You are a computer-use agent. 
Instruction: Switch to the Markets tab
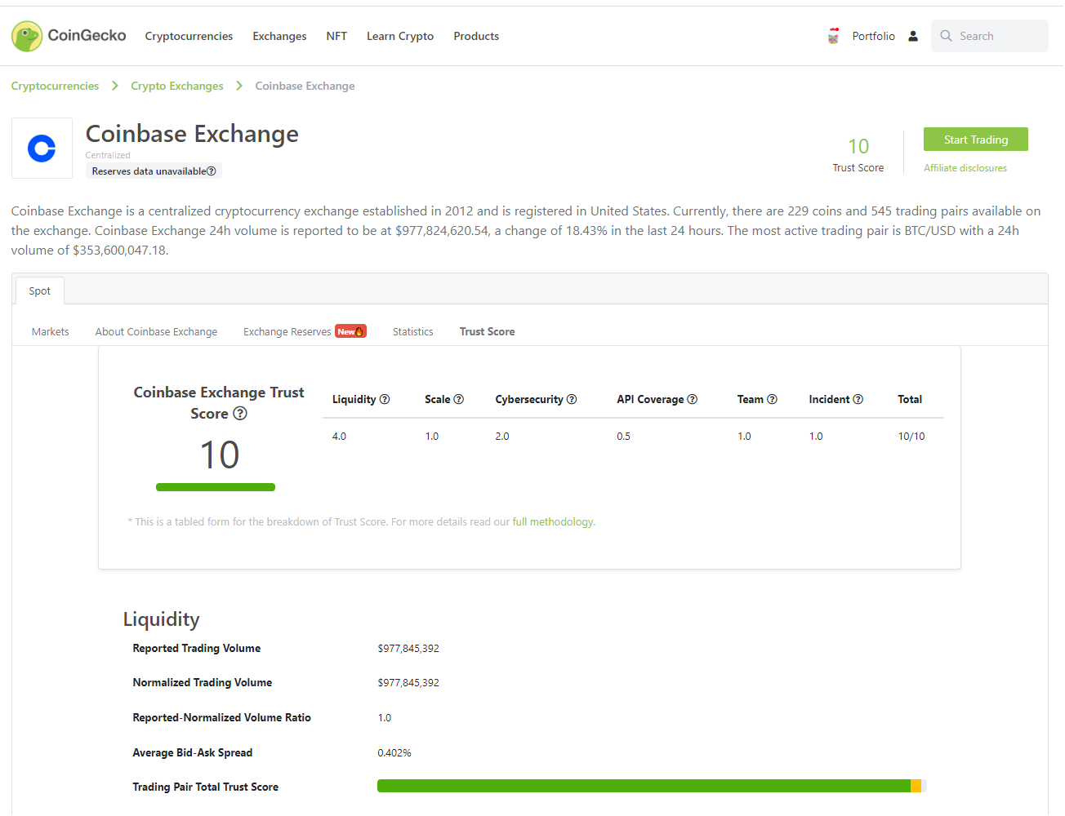click(x=50, y=331)
